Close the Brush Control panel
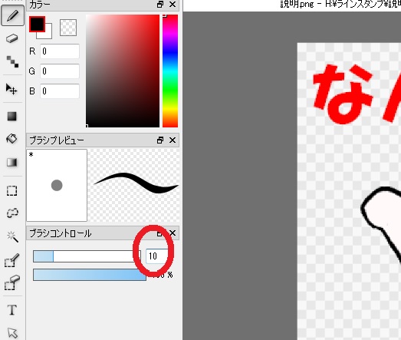The image size is (401, 340). coord(173,233)
